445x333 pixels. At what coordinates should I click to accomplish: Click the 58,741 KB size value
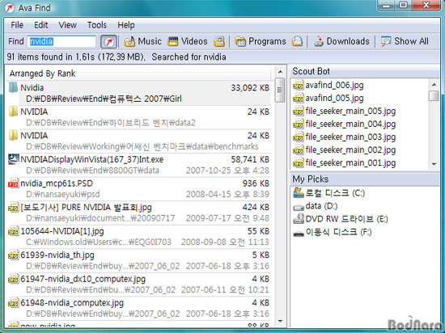click(250, 159)
